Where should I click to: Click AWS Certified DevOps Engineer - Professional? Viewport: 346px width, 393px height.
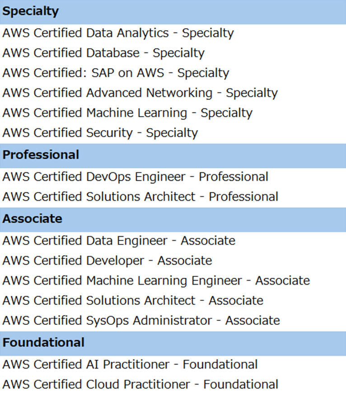(136, 177)
